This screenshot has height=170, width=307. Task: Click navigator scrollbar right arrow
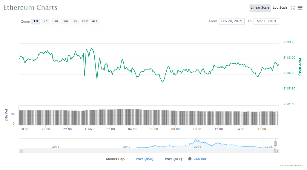coord(277,151)
